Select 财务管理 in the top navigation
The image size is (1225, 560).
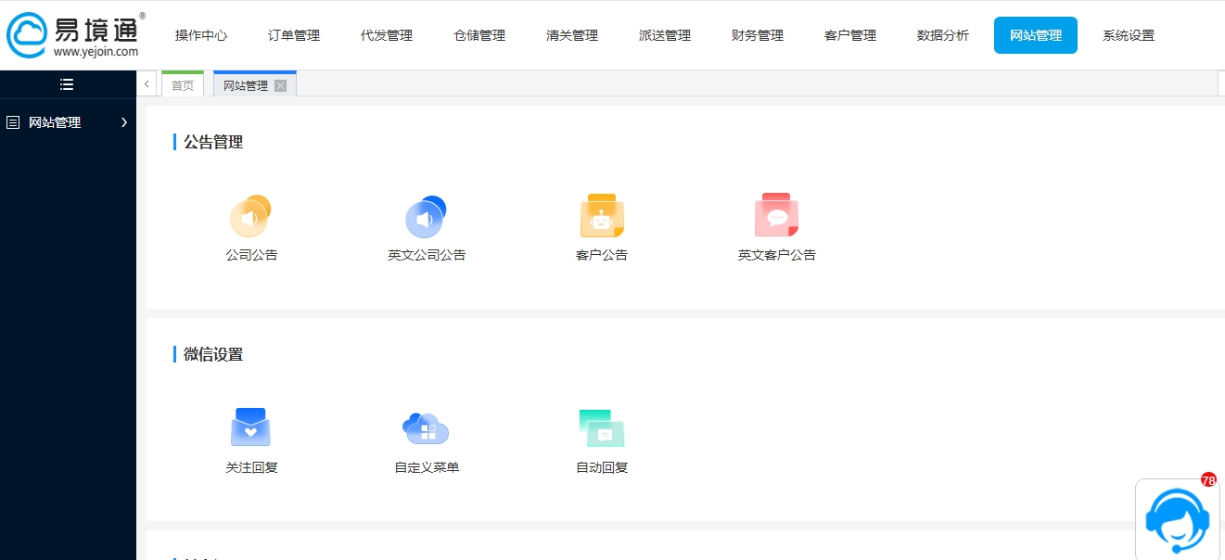coord(756,35)
